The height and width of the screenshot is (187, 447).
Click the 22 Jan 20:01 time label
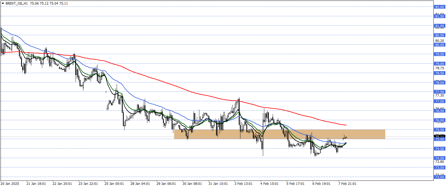62,184
